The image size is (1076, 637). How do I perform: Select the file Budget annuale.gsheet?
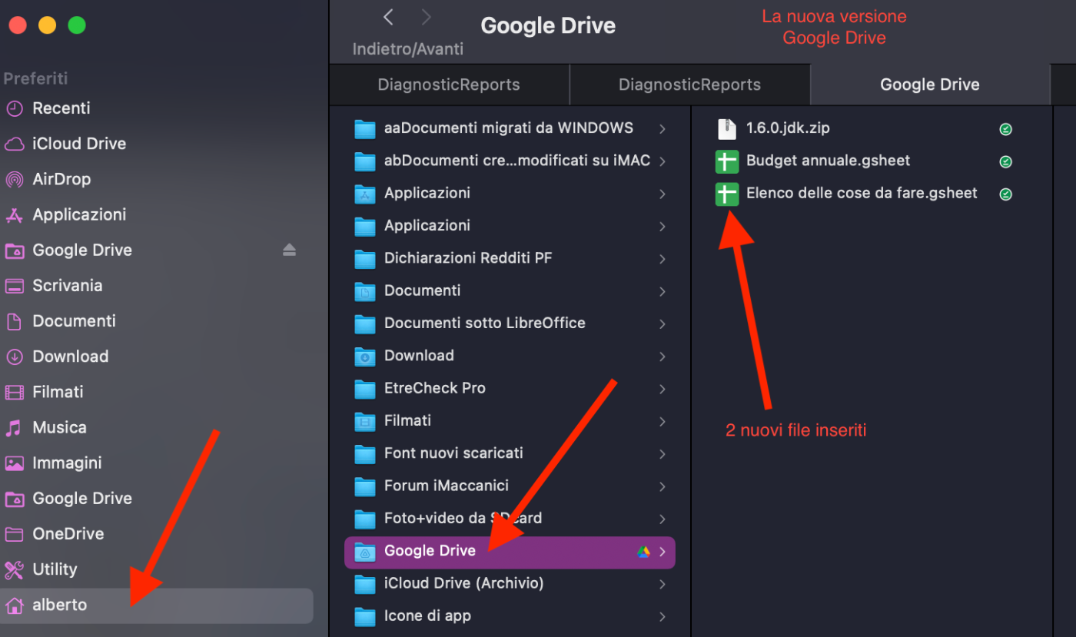click(x=828, y=161)
